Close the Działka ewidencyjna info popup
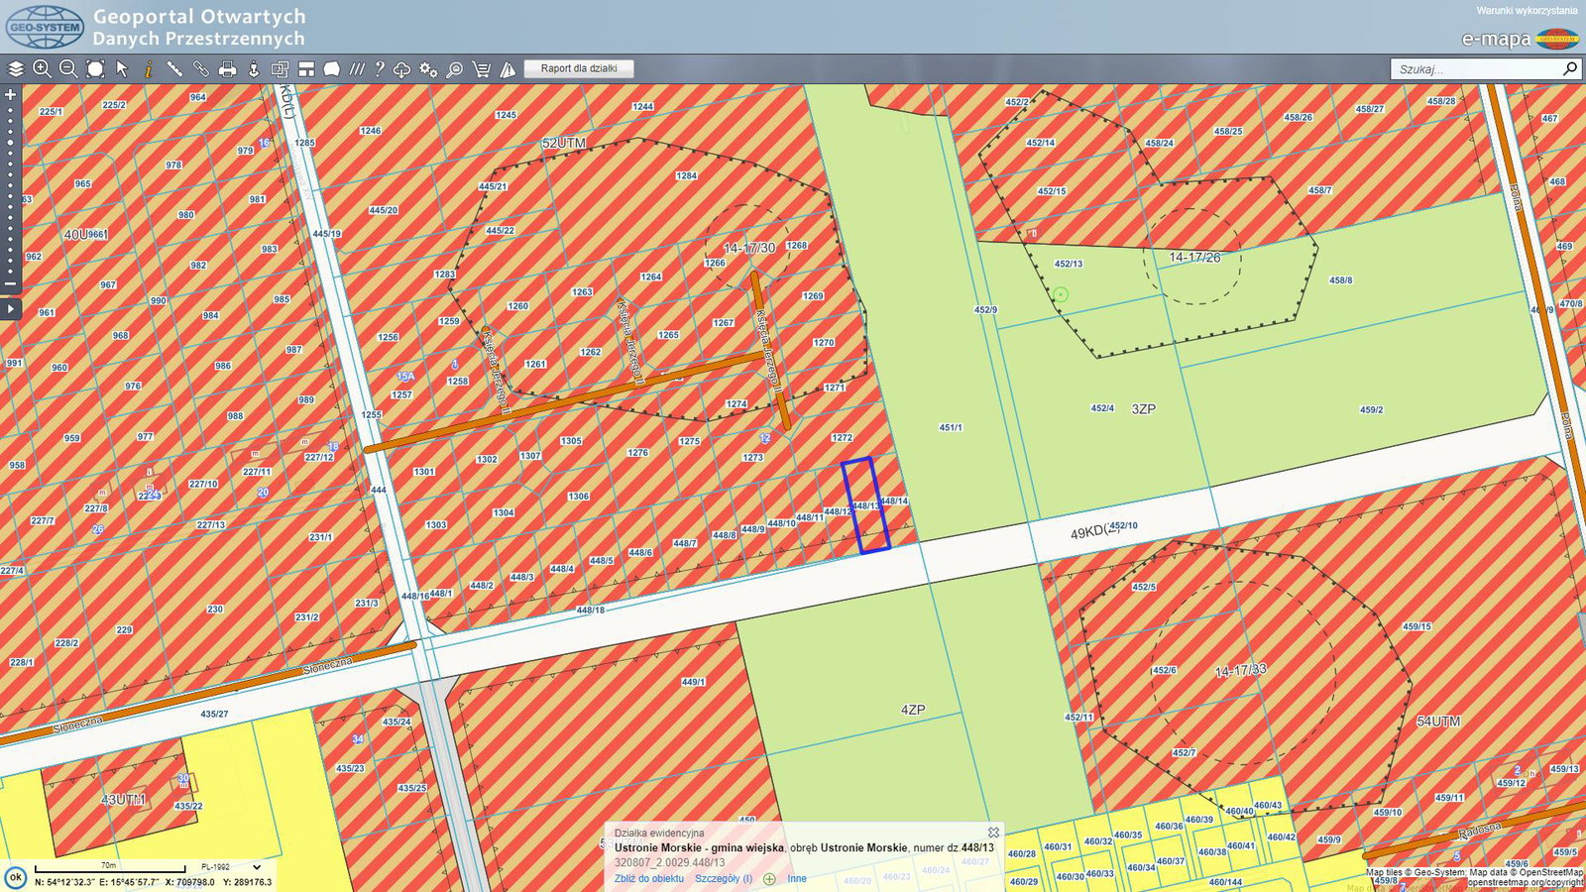 tap(993, 833)
